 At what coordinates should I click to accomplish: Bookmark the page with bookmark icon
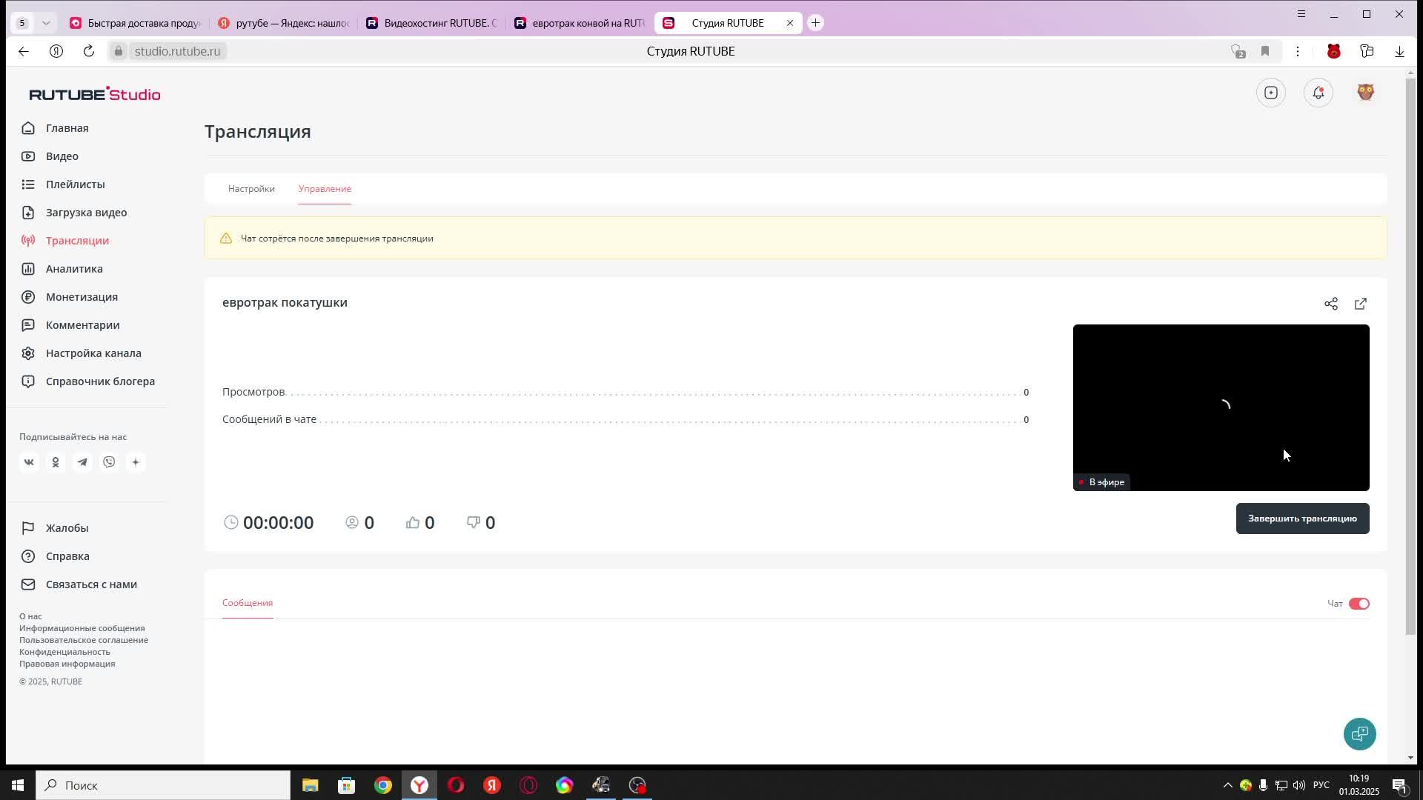1265,51
